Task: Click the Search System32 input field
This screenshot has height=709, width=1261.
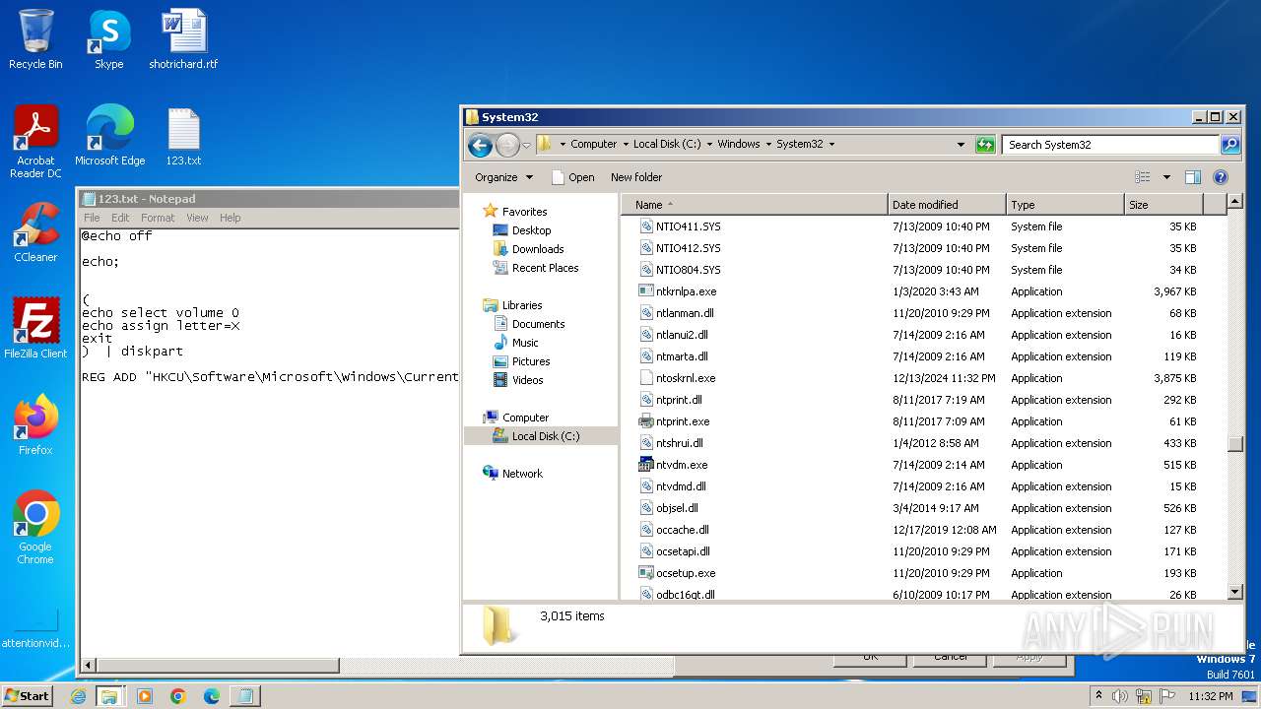Action: [1111, 145]
